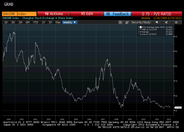Click legend value 30.1114
The height and width of the screenshot is (132, 184).
click(x=169, y=32)
